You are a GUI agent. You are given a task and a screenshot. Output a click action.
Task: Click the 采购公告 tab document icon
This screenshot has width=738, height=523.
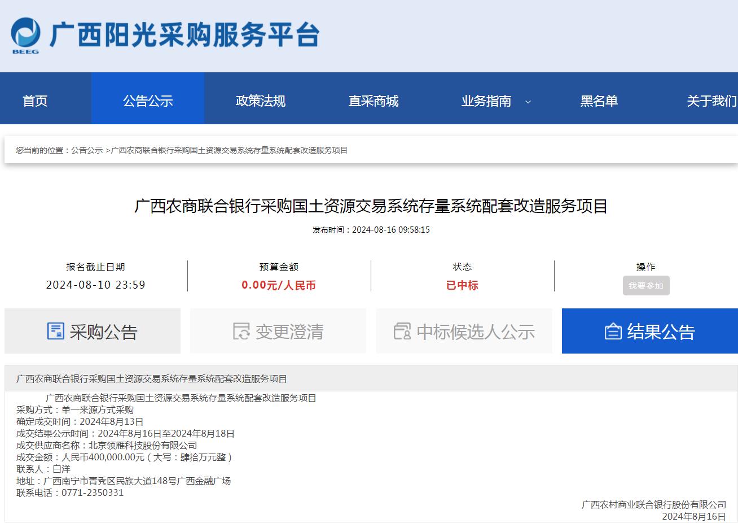55,331
